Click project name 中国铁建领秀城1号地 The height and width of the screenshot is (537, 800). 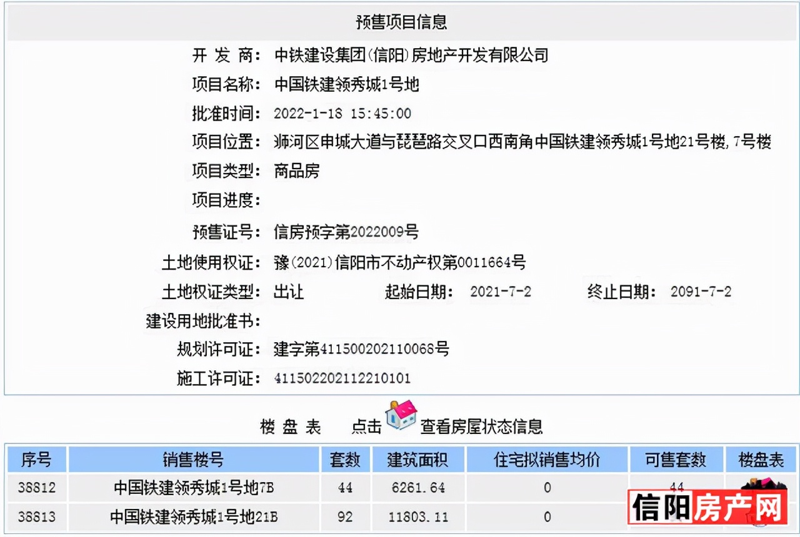(x=346, y=84)
